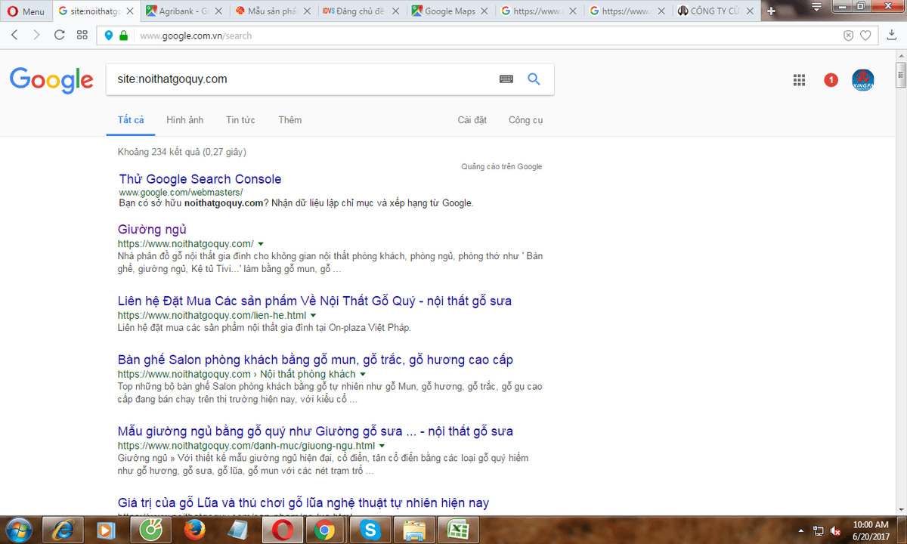Image resolution: width=907 pixels, height=544 pixels.
Task: Open the media player taskbar icon
Action: pos(107,530)
